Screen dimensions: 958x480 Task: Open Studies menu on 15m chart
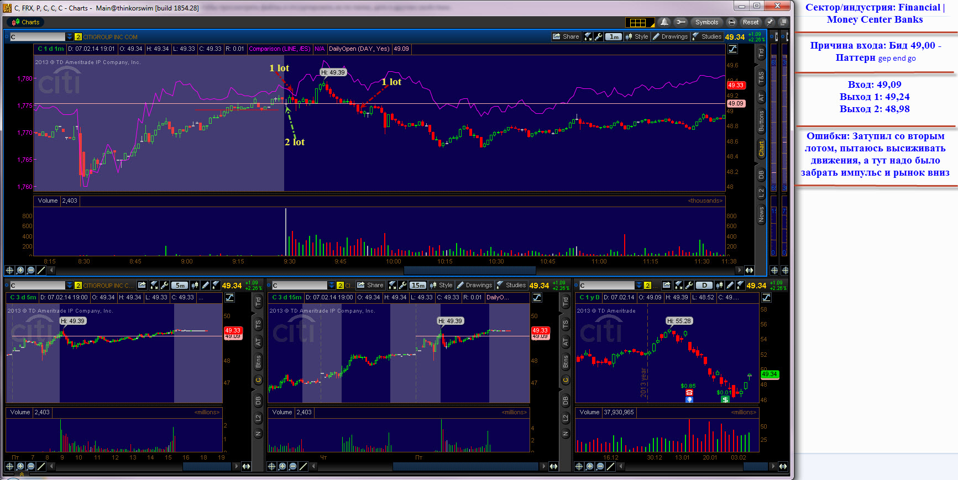pyautogui.click(x=511, y=285)
